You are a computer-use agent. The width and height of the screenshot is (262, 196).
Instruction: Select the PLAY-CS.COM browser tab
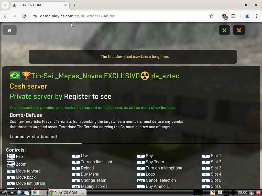40,5
